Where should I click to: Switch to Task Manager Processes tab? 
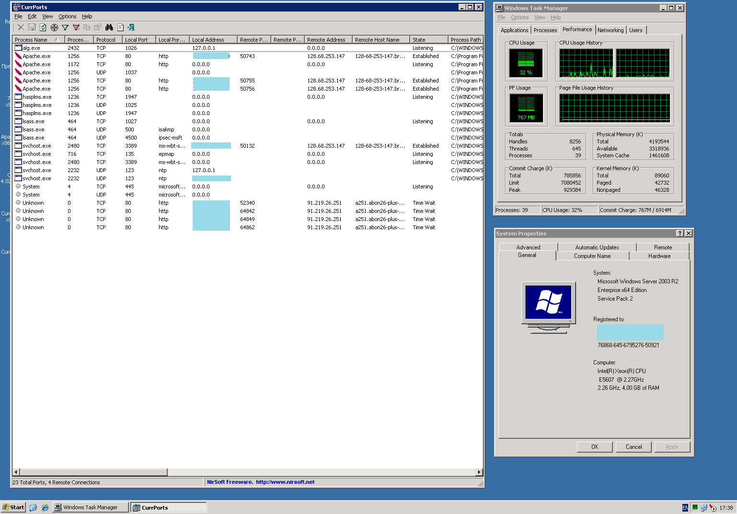click(545, 30)
